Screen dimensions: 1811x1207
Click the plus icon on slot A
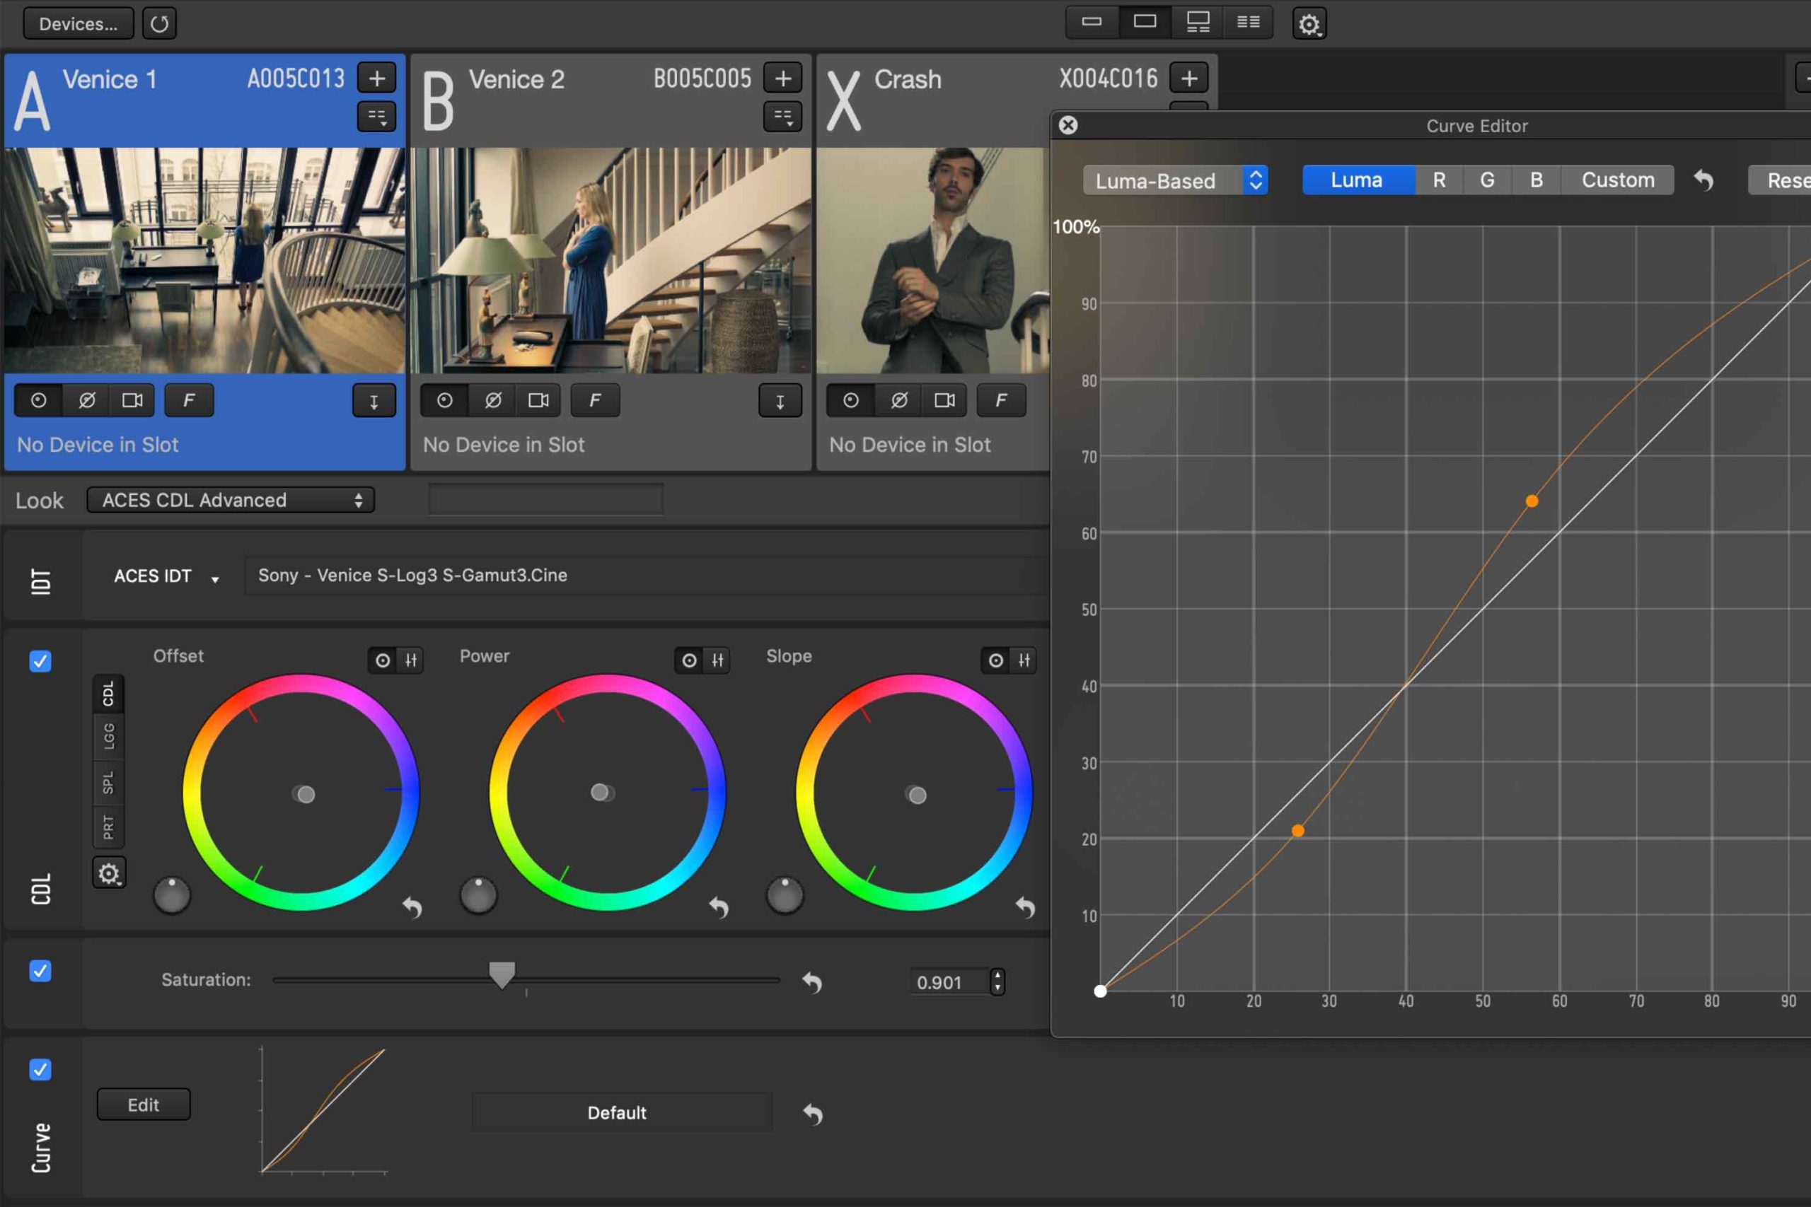[x=376, y=78]
